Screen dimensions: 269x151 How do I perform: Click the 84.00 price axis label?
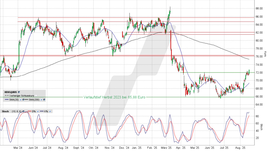pyautogui.click(x=259, y=25)
